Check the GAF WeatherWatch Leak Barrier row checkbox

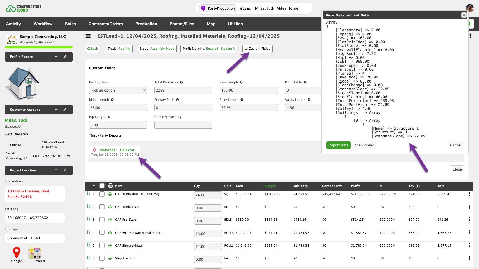102,232
